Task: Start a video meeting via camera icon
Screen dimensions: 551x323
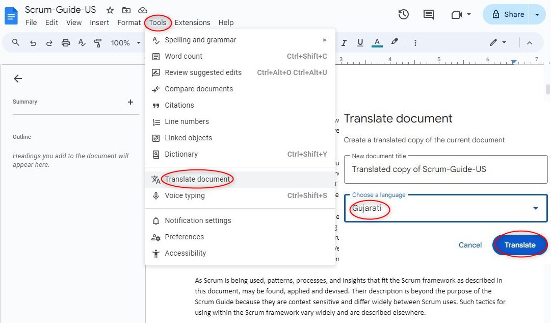Action: (457, 14)
